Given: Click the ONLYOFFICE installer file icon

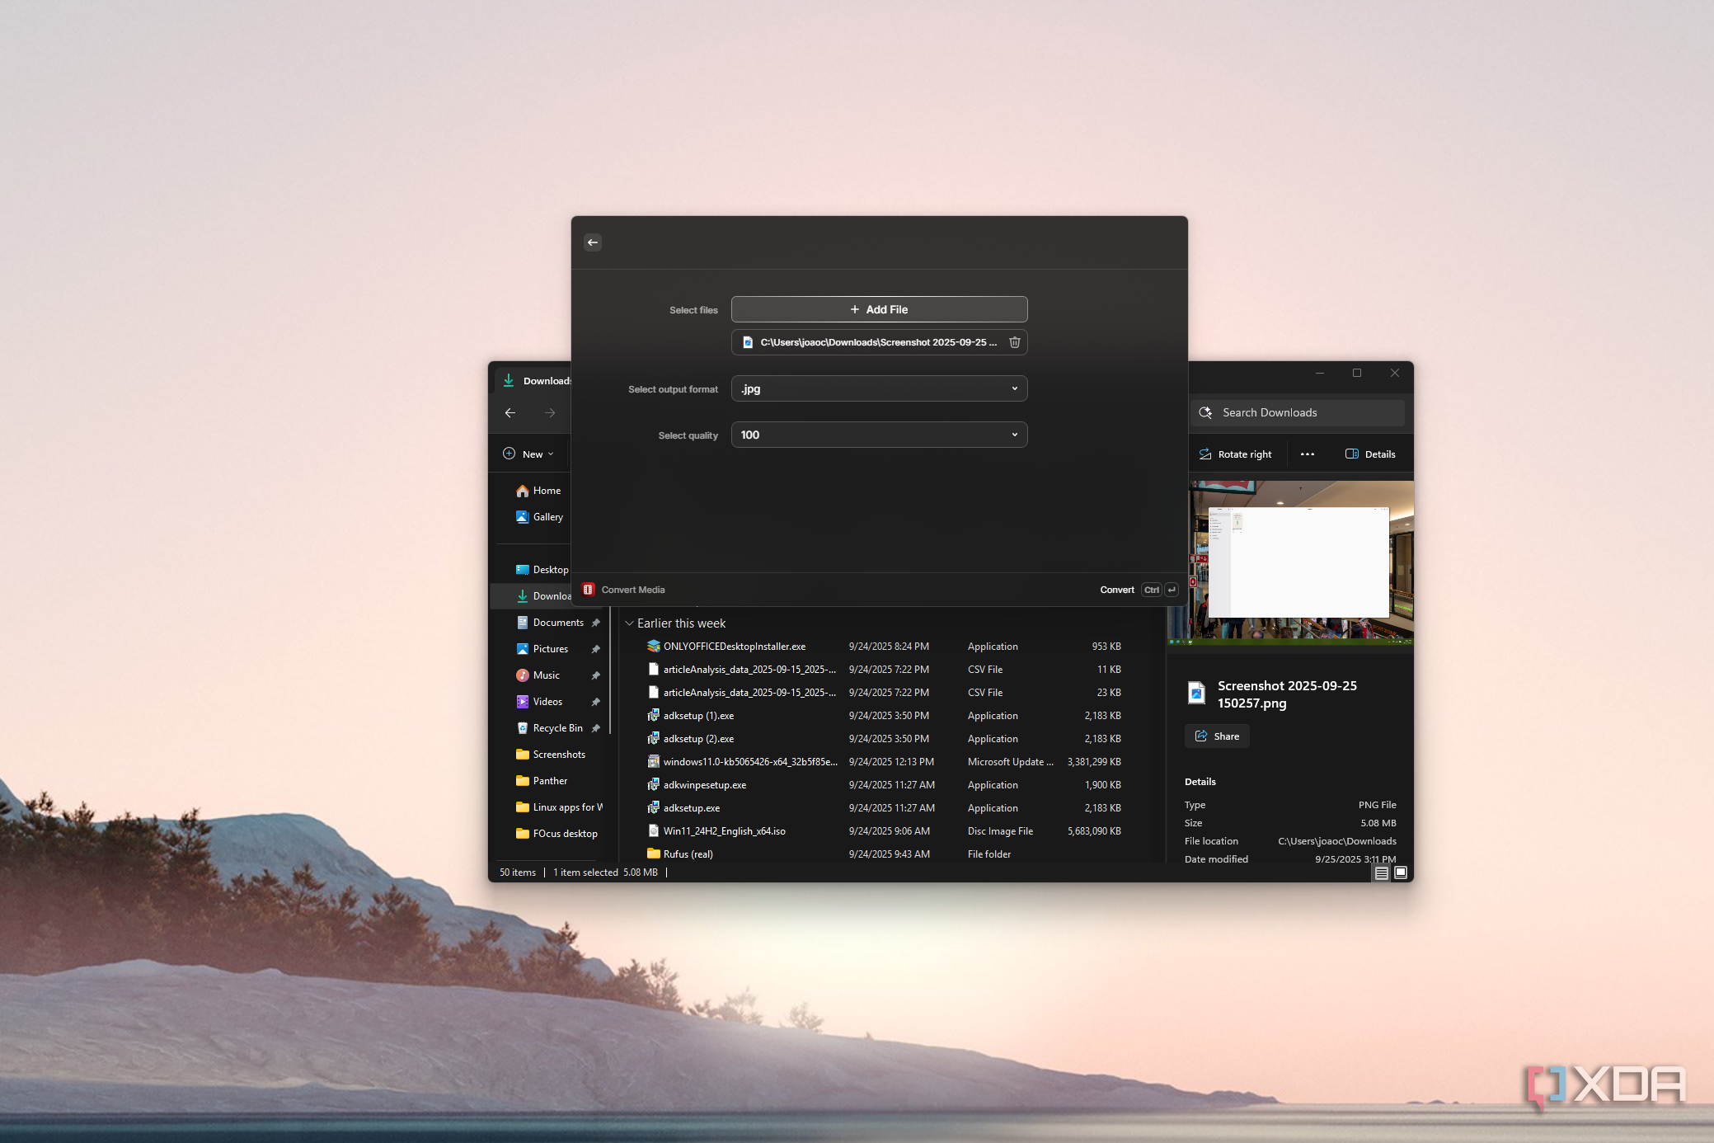Looking at the screenshot, I should [x=653, y=646].
